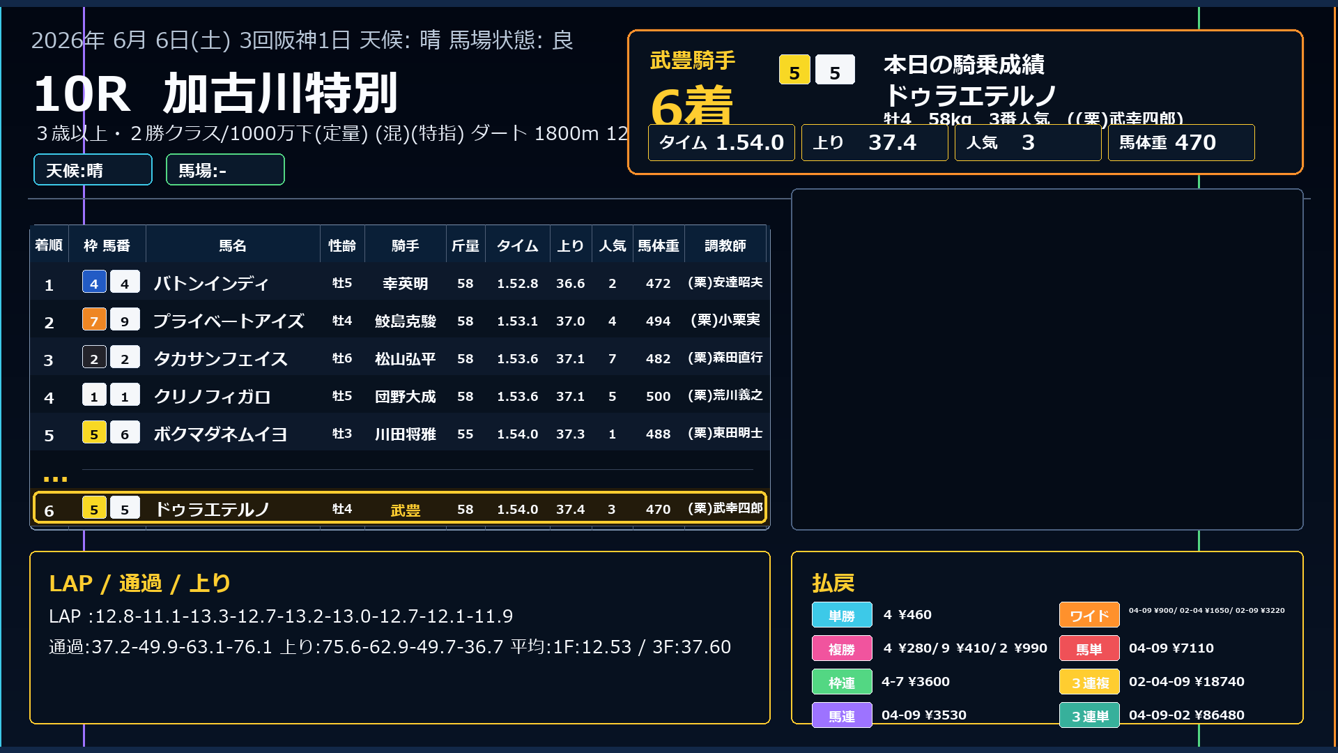1338x753 pixels.
Task: Click the 3連単 payout label
Action: pos(1089,715)
